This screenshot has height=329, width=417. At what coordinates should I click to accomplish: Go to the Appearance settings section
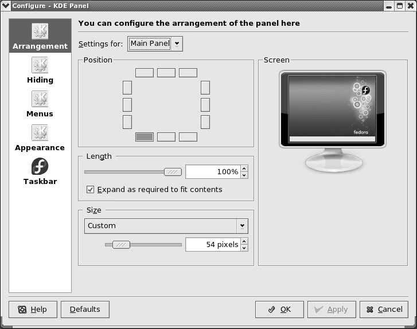click(x=40, y=138)
